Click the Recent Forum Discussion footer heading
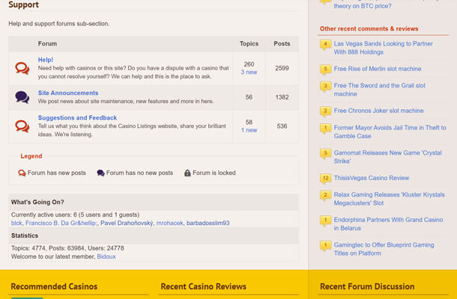 367,286
